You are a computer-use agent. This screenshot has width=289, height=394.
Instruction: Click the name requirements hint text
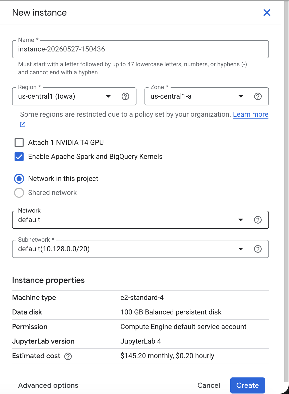coord(132,68)
